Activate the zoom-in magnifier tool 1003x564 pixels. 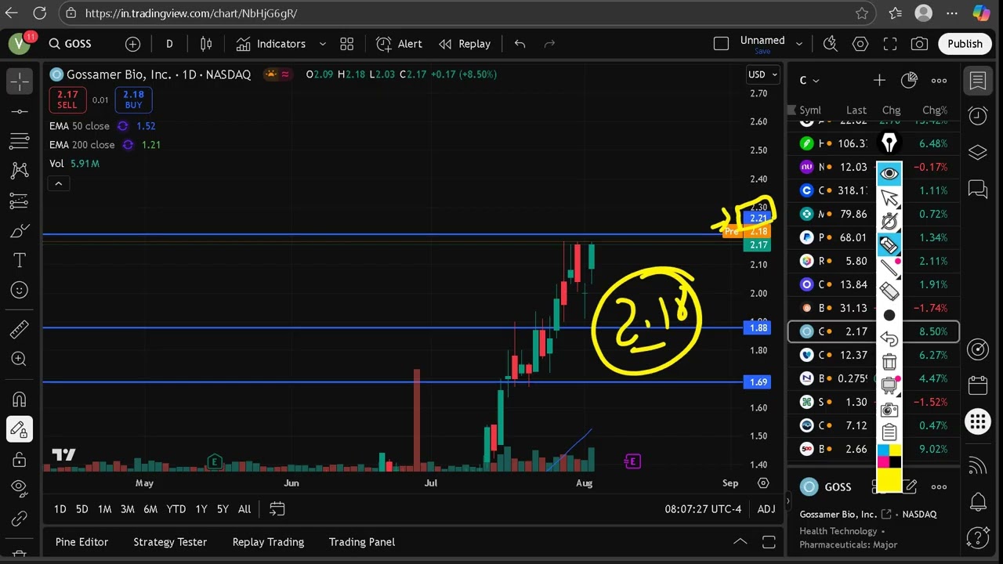pos(20,360)
